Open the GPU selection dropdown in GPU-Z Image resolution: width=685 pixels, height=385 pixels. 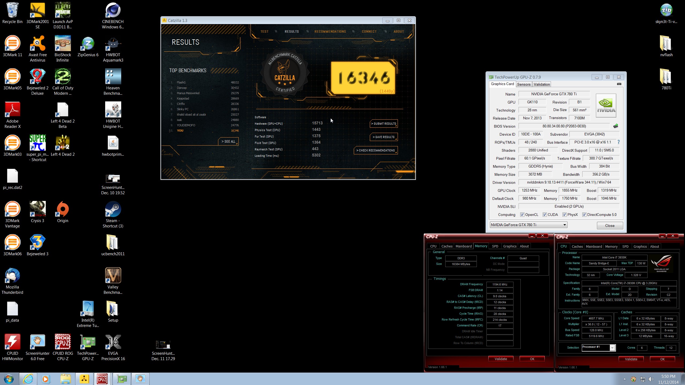[528, 225]
